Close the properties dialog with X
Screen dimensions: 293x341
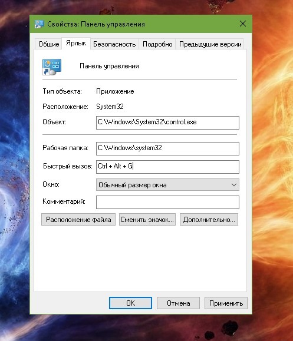(243, 24)
